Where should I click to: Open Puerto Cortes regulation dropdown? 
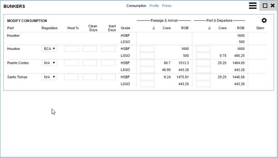(x=49, y=63)
